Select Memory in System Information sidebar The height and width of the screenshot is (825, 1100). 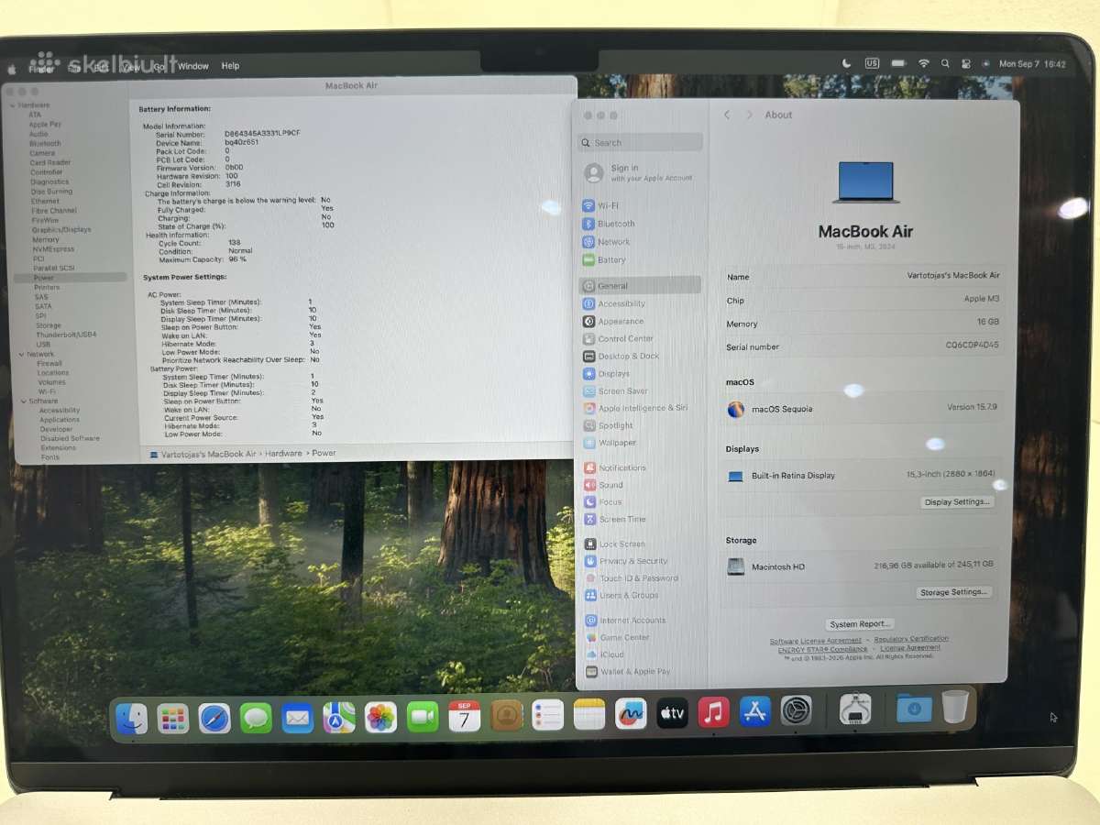point(46,239)
